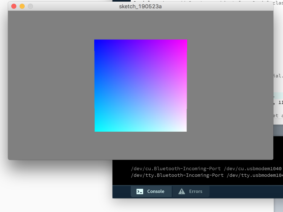This screenshot has height=212, width=283.
Task: Minimize the sketch_190523a window with yellow button
Action: (x=22, y=6)
